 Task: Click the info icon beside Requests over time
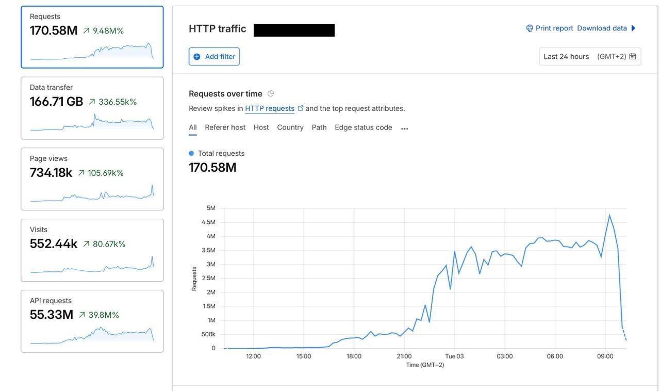[271, 93]
